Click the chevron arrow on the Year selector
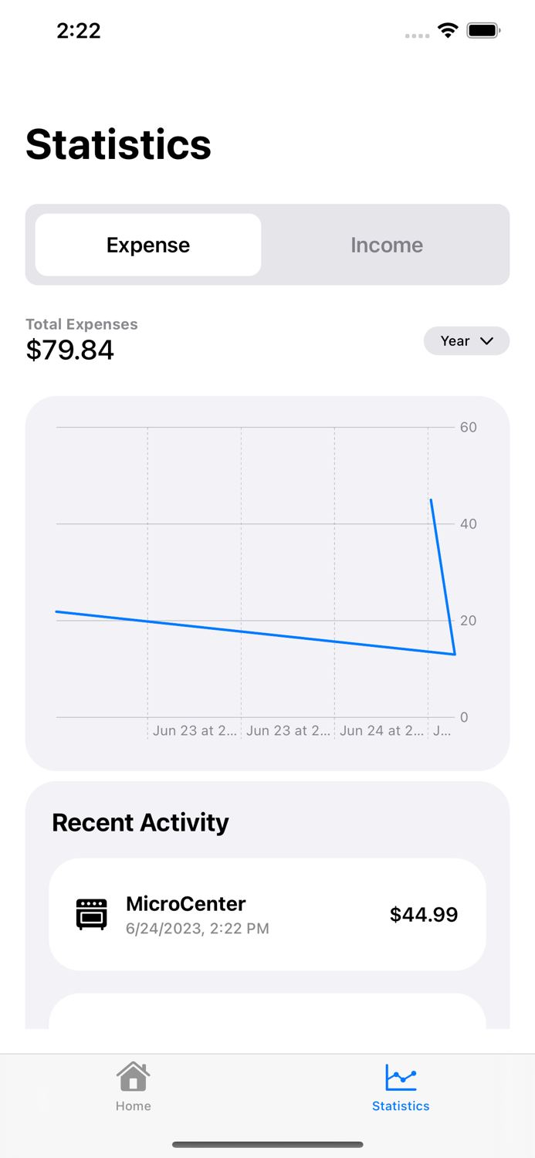 [x=487, y=340]
